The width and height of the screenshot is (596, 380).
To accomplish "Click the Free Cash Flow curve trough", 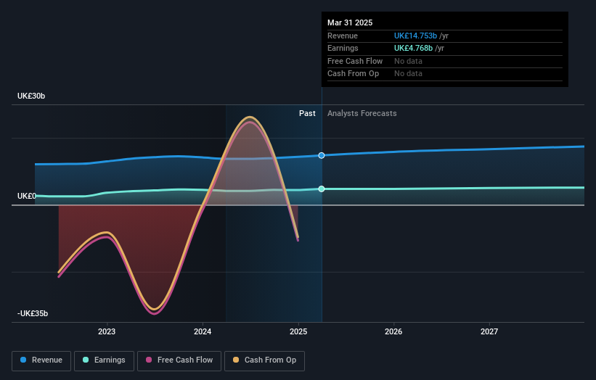I will point(155,313).
